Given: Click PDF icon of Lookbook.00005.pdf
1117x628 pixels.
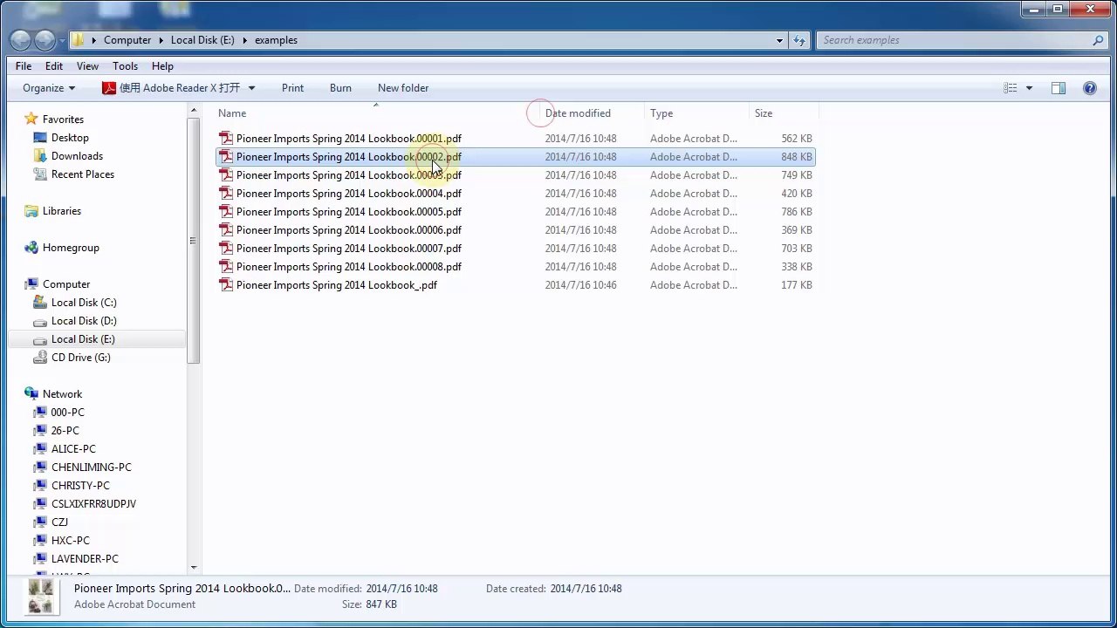Looking at the screenshot, I should coord(226,212).
